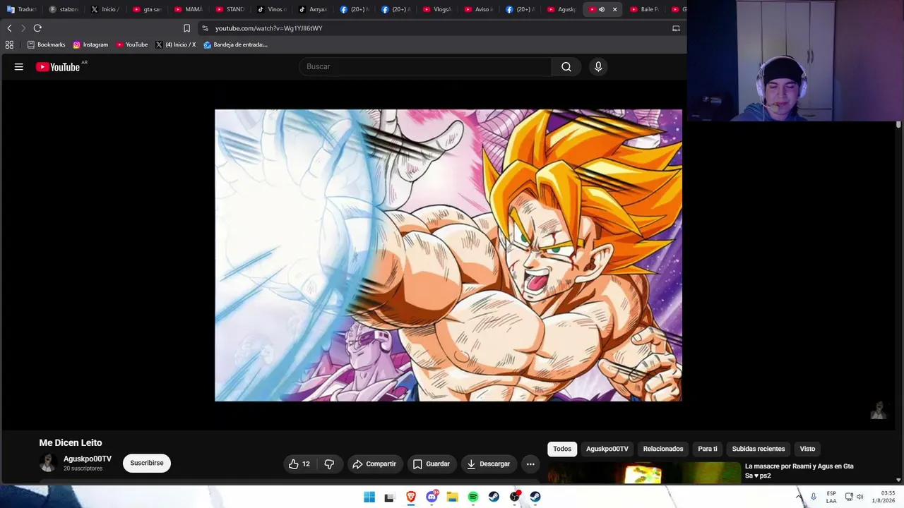The image size is (904, 508).
Task: Open the Instagram bookmark
Action: pyautogui.click(x=90, y=44)
